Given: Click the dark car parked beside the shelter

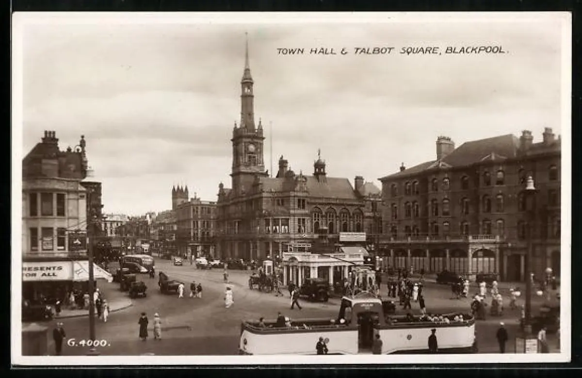Looking at the screenshot, I should [x=315, y=290].
